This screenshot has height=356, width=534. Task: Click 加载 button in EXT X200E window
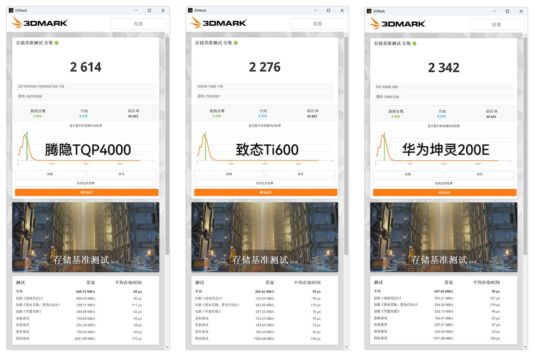coord(408,174)
